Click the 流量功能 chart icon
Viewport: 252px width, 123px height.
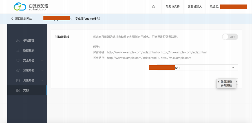[x=18, y=80]
